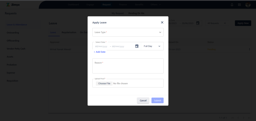Select Offboarding in sidebar
This screenshot has height=121, width=256.
13,41
